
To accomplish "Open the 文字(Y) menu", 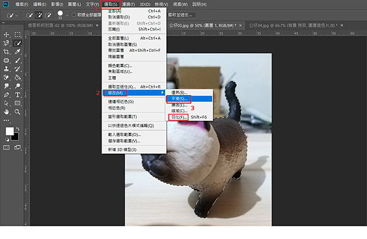I will point(92,4).
